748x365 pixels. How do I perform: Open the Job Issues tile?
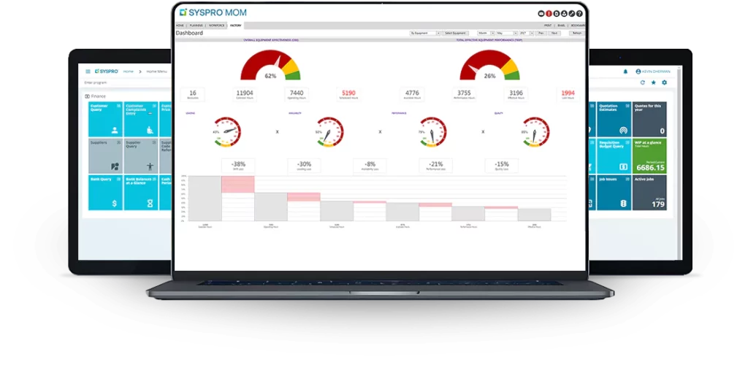[x=614, y=193]
